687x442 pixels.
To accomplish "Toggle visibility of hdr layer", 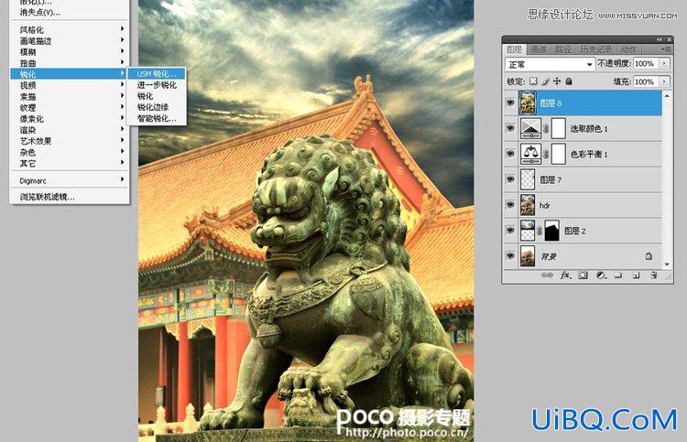I will [510, 204].
